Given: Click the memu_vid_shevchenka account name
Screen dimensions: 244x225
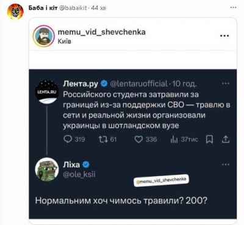Looking at the screenshot, I should (102, 32).
